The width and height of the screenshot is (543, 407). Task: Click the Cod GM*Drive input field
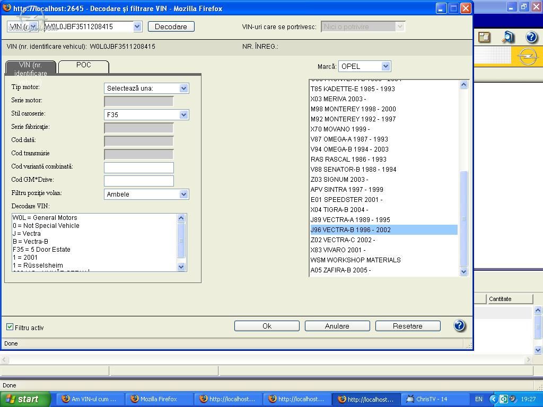[x=139, y=181]
